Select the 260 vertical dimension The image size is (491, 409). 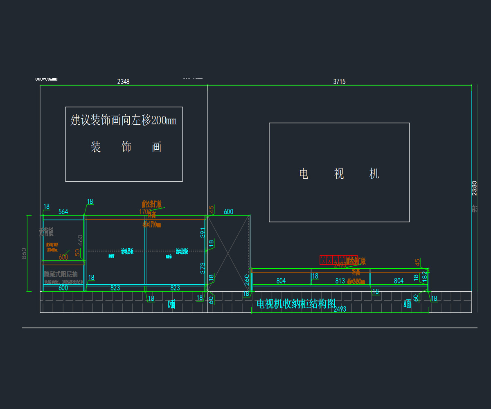tap(247, 279)
